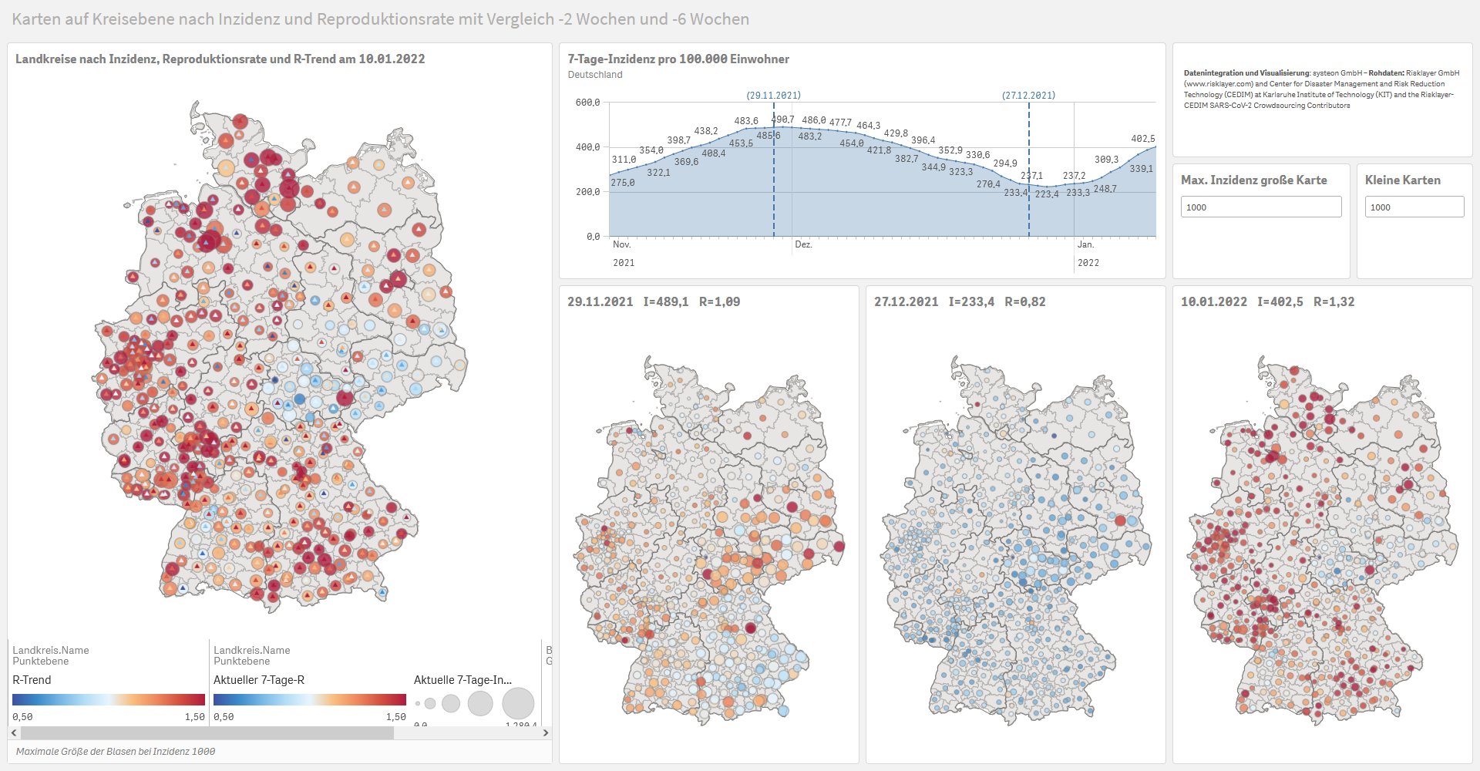Click the 464,3 data label
This screenshot has height=771, width=1480.
[x=869, y=126]
